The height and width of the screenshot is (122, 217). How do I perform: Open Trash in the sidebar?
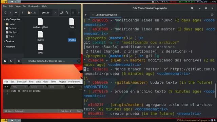[x=10, y=37]
